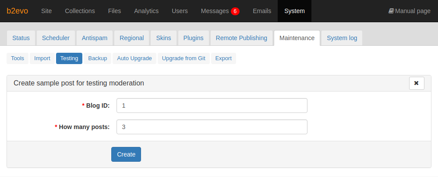Image resolution: width=438 pixels, height=177 pixels.
Task: Open the Export sub-tab
Action: (223, 58)
